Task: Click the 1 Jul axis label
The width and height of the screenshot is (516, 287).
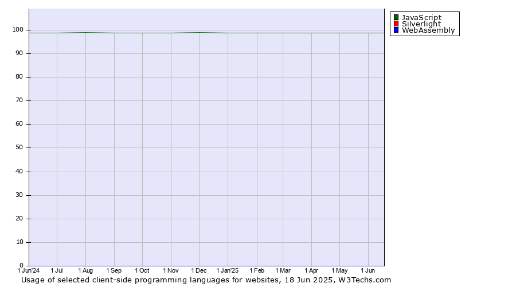Action: click(57, 270)
